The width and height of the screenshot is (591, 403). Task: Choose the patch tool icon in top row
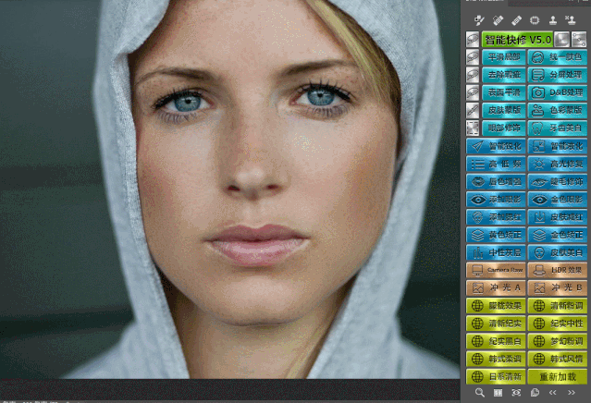(535, 20)
